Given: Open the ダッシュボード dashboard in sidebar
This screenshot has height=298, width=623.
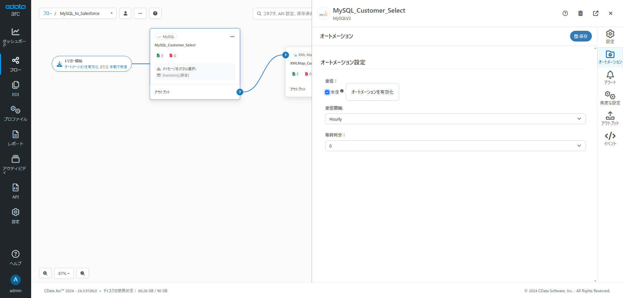Looking at the screenshot, I should (15, 37).
